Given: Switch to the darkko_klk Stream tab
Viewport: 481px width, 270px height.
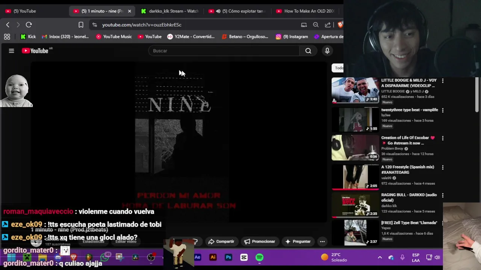Looking at the screenshot, I should pos(170,11).
